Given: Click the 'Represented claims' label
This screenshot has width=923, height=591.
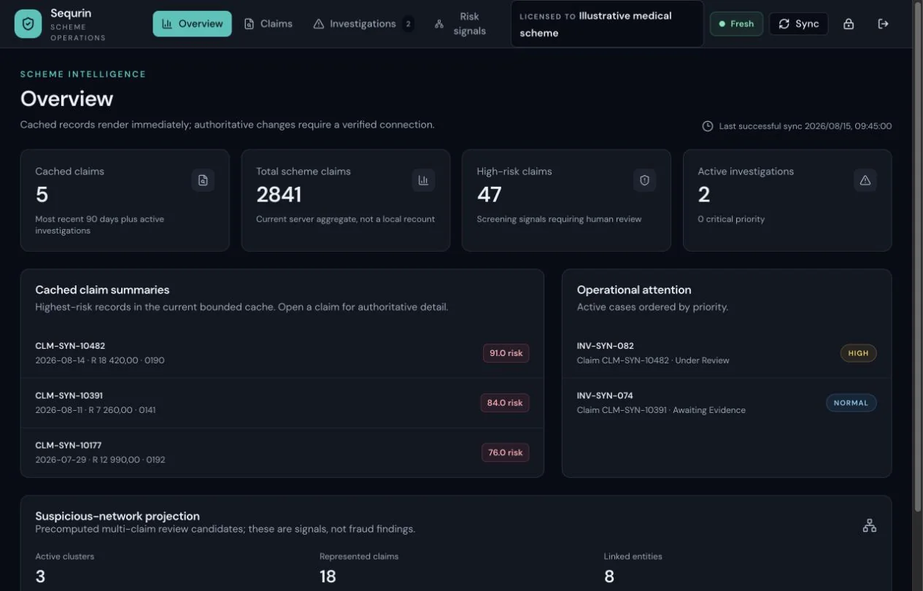Looking at the screenshot, I should 359,556.
